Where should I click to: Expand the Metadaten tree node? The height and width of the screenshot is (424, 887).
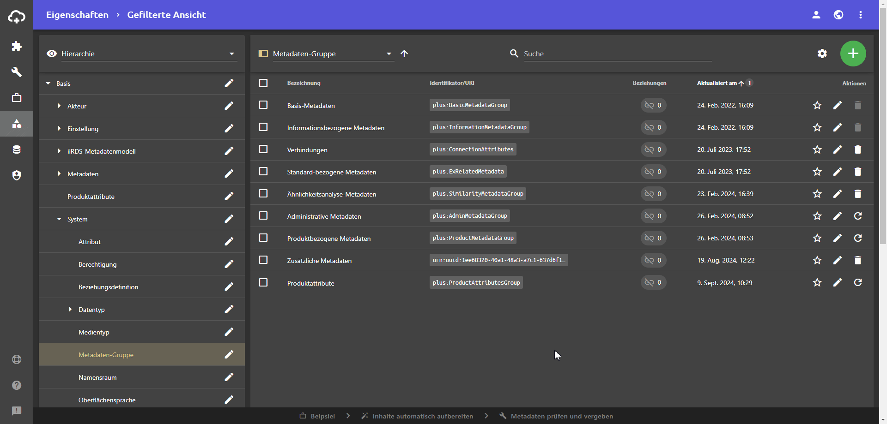coord(59,174)
